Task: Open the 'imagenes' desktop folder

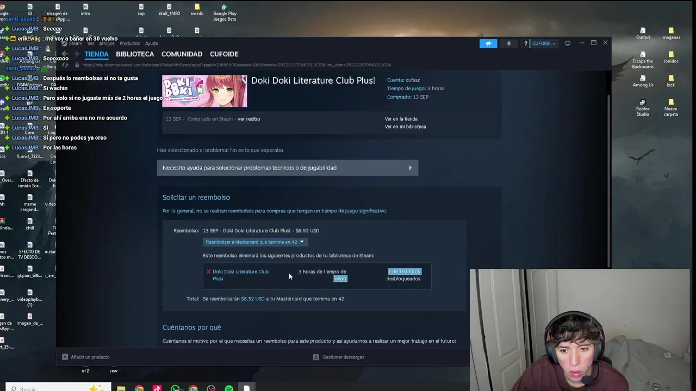Action: coord(671,34)
